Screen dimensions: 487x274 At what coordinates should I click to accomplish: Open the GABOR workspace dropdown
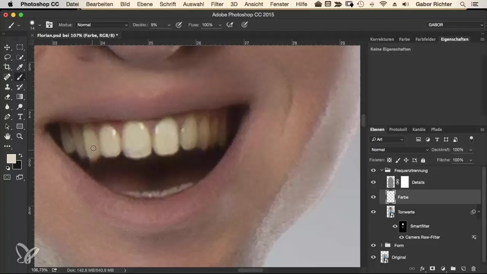[x=455, y=25]
